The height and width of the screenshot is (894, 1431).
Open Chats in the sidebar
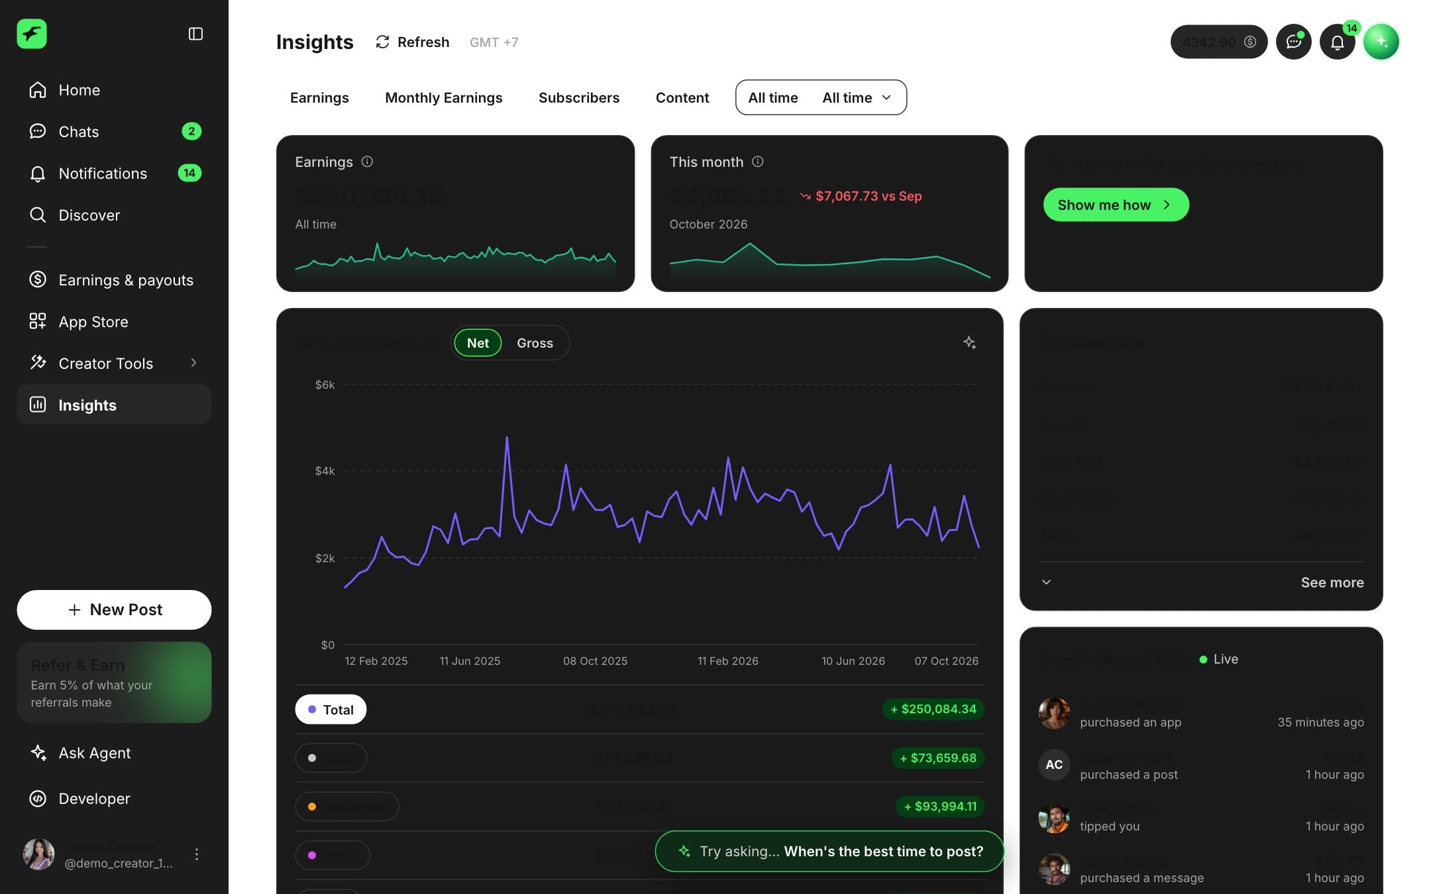[114, 132]
